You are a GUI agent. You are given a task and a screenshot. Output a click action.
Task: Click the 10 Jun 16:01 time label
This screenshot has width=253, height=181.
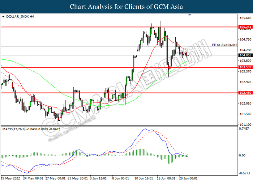click(145, 178)
